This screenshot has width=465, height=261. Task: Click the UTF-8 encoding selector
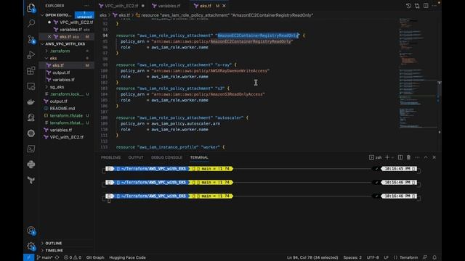point(373,257)
